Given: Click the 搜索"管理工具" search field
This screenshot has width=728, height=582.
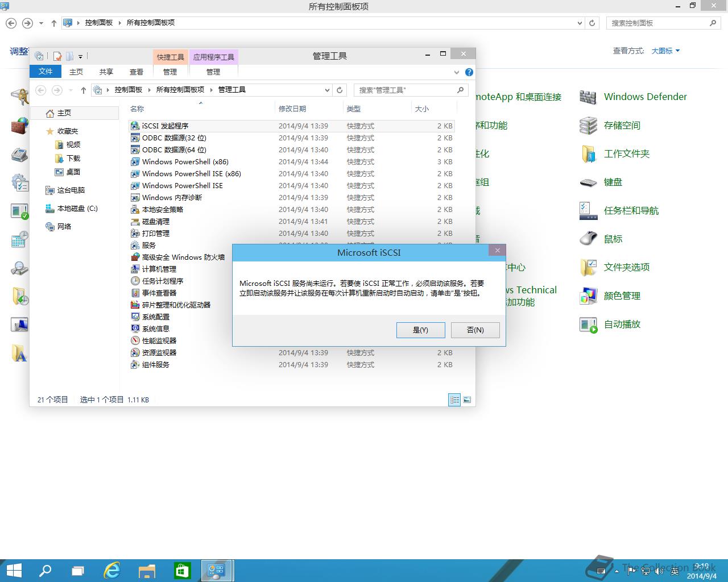Looking at the screenshot, I should coord(406,90).
